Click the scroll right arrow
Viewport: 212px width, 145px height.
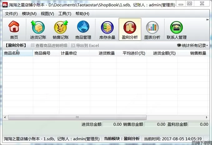tap(207, 117)
